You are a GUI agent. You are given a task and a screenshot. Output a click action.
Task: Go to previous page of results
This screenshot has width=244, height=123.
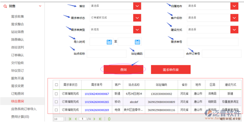(76, 119)
